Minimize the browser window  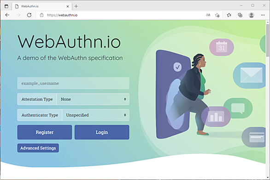tap(241, 6)
